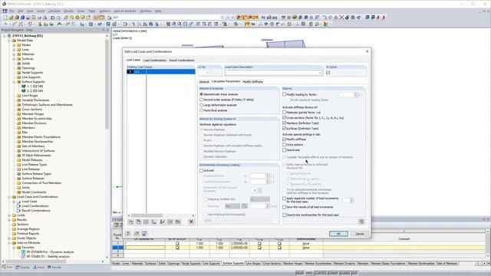Toggle the To Solve checkbox
Image resolution: width=491 pixels, height=276 pixels.
pos(328,73)
